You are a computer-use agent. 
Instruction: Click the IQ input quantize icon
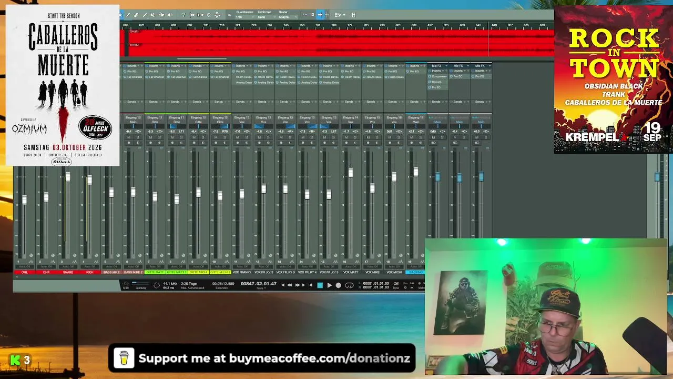(x=229, y=15)
